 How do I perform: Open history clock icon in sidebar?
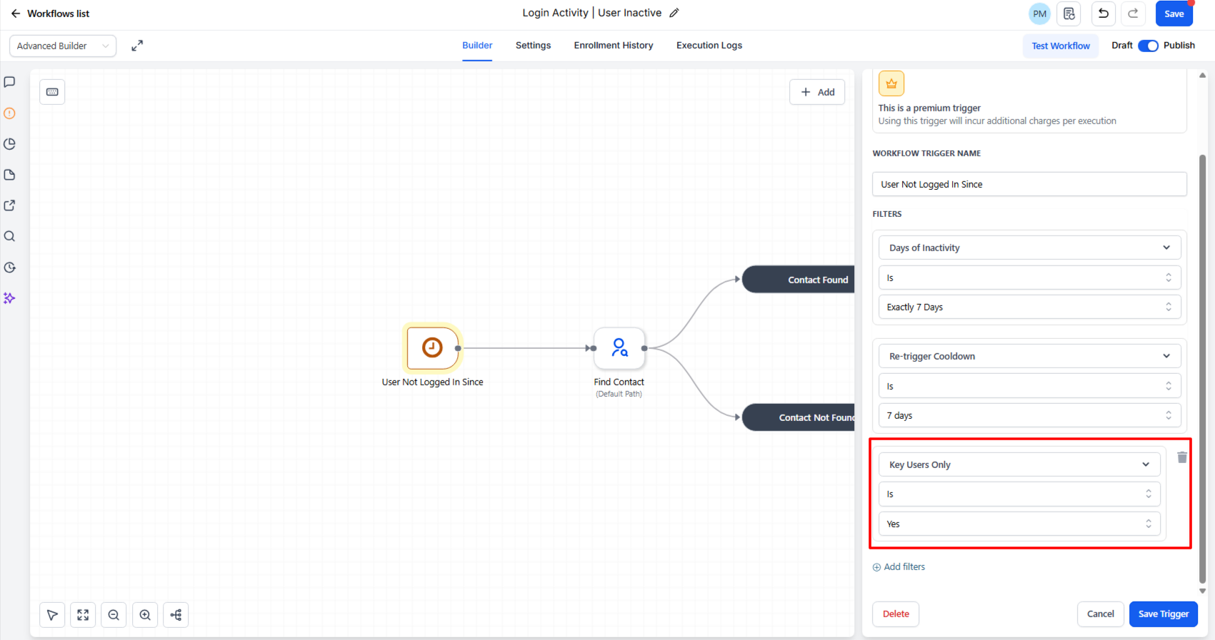(9, 268)
